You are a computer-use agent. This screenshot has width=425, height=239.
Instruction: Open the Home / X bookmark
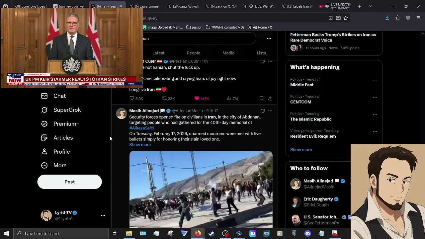[x=260, y=27]
